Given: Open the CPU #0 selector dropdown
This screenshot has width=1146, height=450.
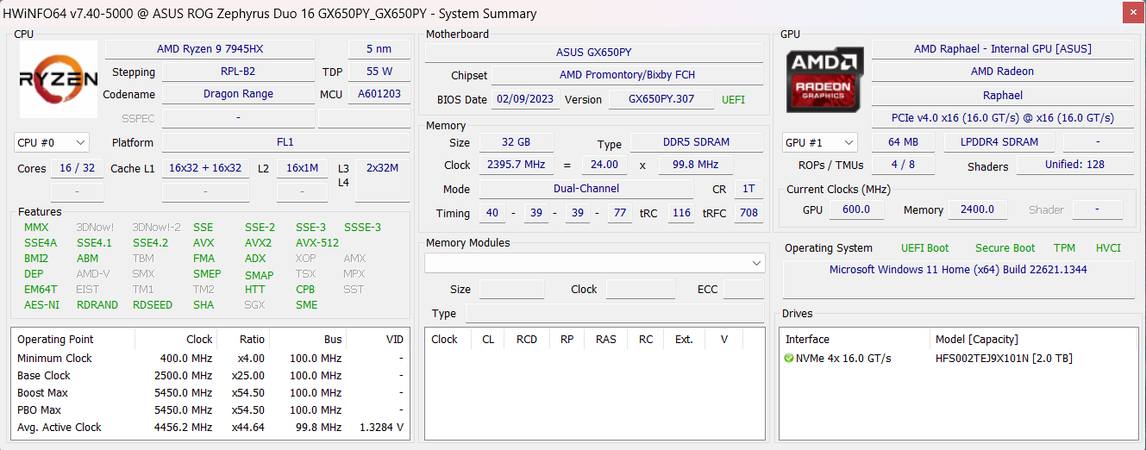Looking at the screenshot, I should [52, 142].
